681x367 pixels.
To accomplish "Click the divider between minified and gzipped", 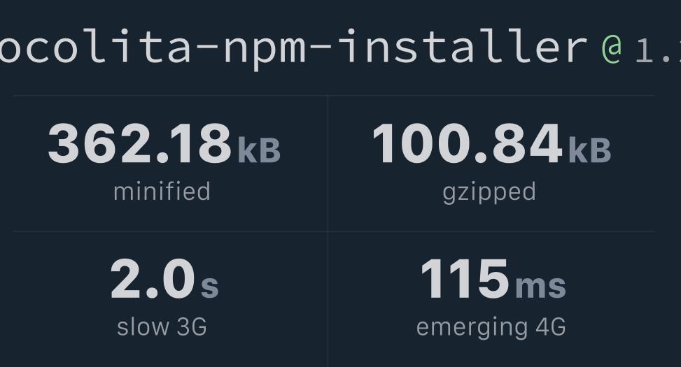I will (x=328, y=163).
